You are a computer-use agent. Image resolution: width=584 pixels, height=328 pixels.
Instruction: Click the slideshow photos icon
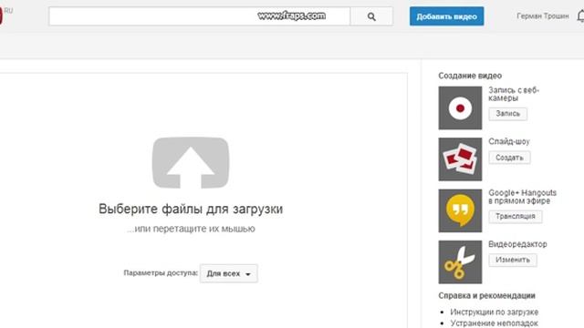click(460, 159)
